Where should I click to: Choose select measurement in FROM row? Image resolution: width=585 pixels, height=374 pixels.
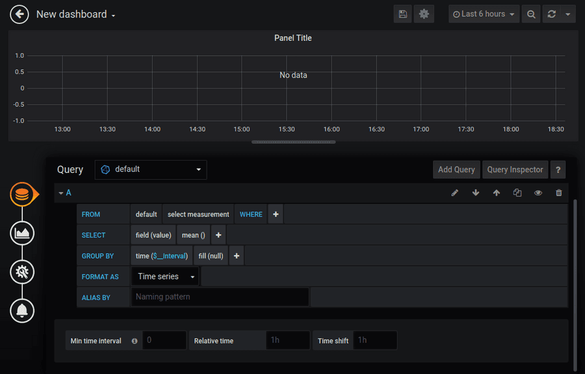pyautogui.click(x=198, y=214)
